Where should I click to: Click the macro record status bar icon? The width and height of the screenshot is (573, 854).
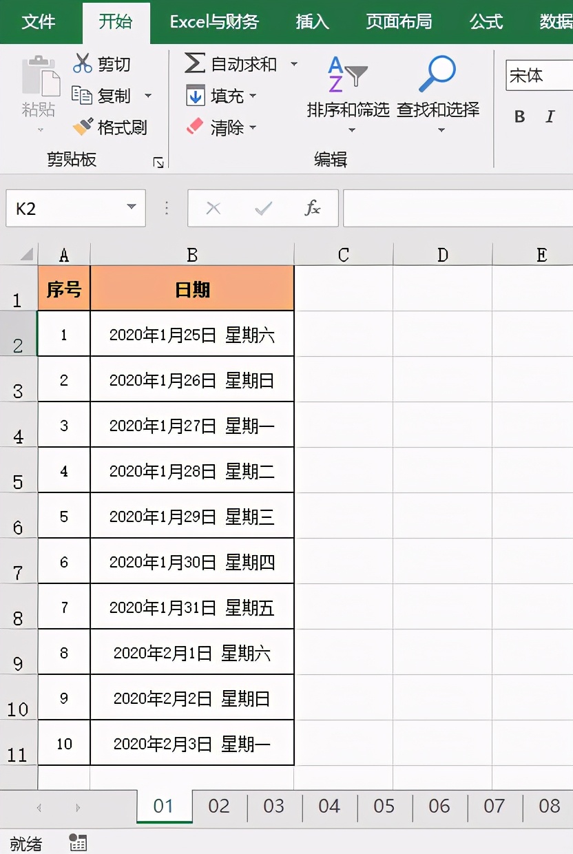(x=78, y=842)
